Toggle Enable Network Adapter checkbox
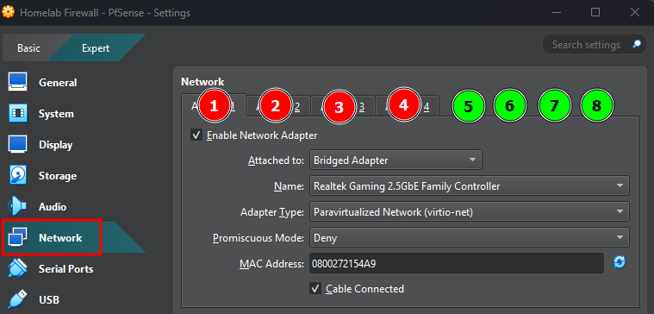 pyautogui.click(x=196, y=135)
